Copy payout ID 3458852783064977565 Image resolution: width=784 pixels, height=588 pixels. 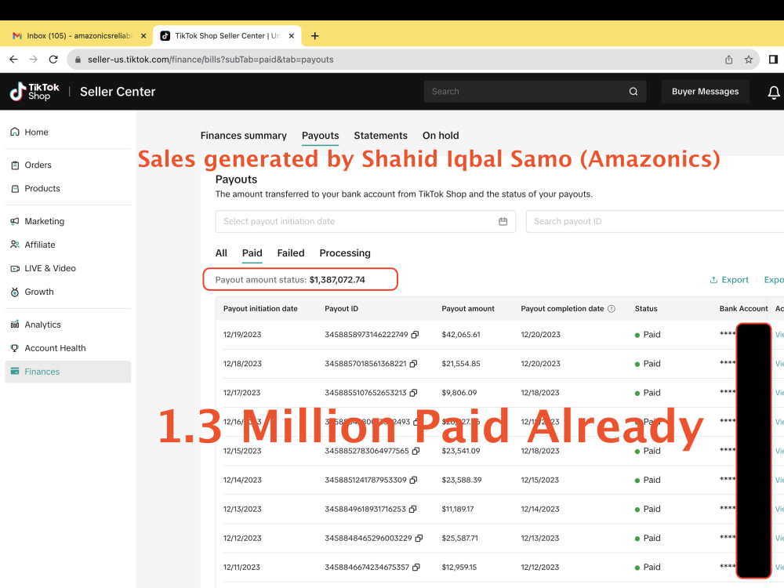point(416,451)
